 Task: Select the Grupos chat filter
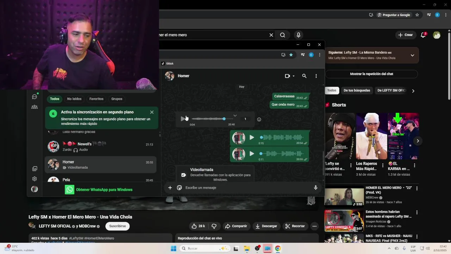pyautogui.click(x=117, y=99)
